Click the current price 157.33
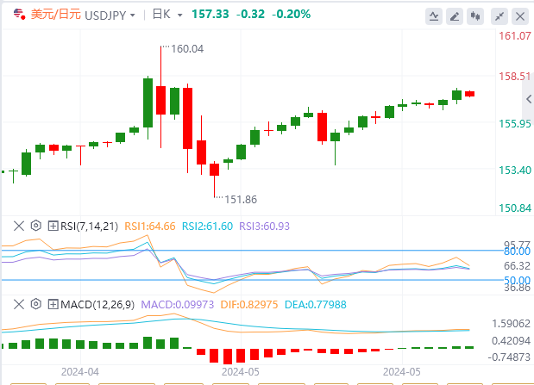The image size is (534, 385). [210, 15]
